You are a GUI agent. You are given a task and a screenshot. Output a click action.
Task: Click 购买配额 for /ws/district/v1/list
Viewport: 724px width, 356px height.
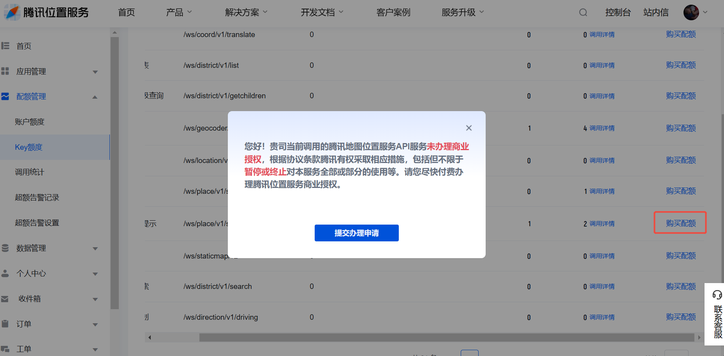pos(681,65)
